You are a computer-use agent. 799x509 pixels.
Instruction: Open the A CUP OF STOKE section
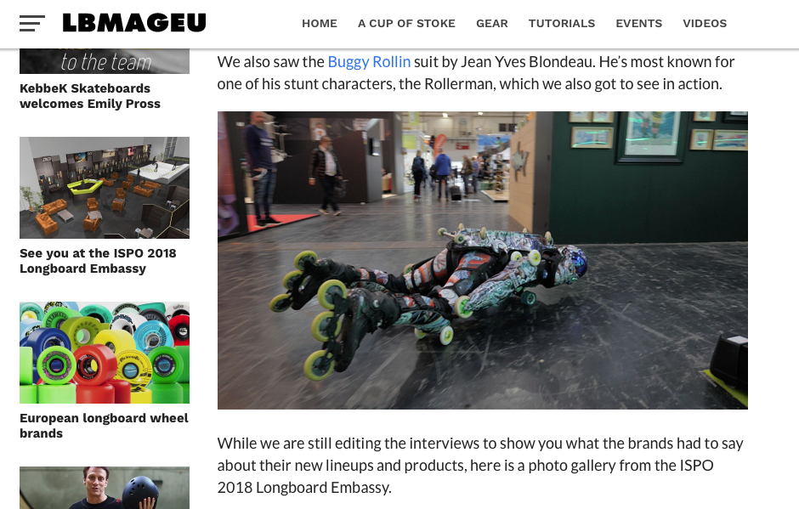pos(406,24)
